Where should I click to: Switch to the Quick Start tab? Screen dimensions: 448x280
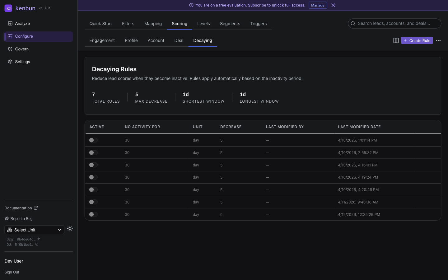click(x=100, y=24)
